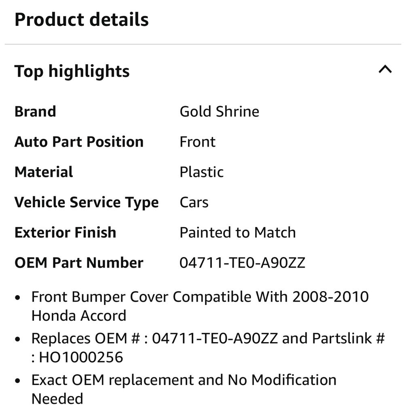This screenshot has height=413, width=406.
Task: Collapse the Top highlights section chevron
Action: (385, 70)
